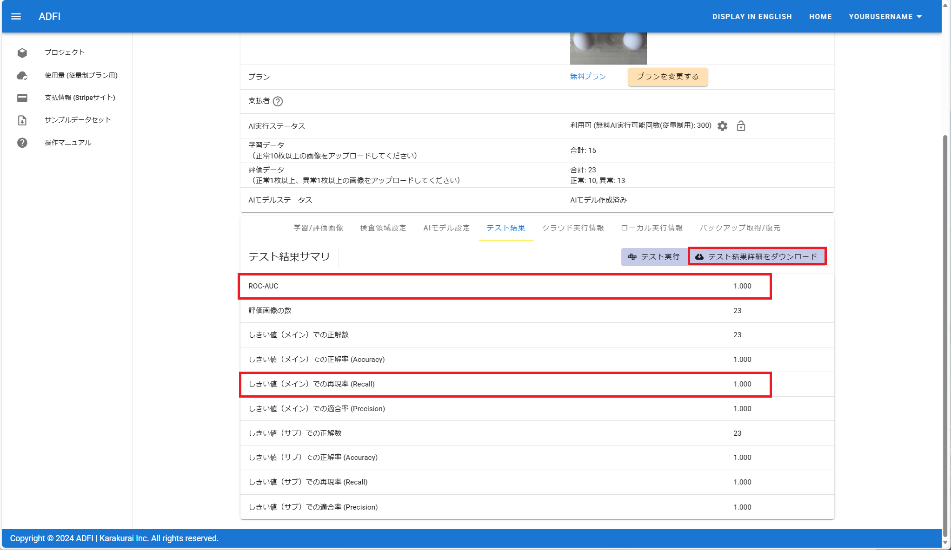Open the バックアップ取得/復元 tab
This screenshot has width=951, height=550.
pos(739,228)
